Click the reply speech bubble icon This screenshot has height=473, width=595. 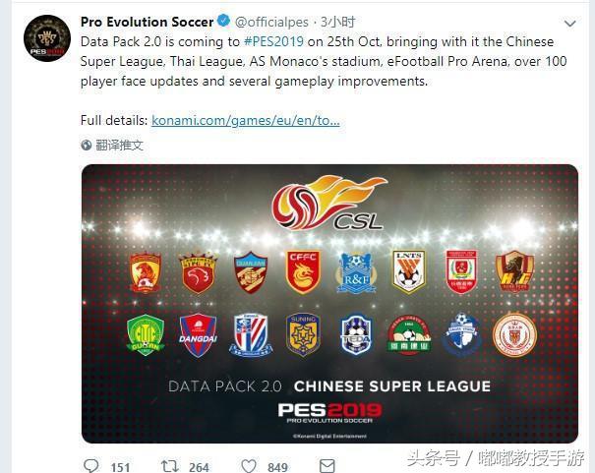click(x=91, y=466)
